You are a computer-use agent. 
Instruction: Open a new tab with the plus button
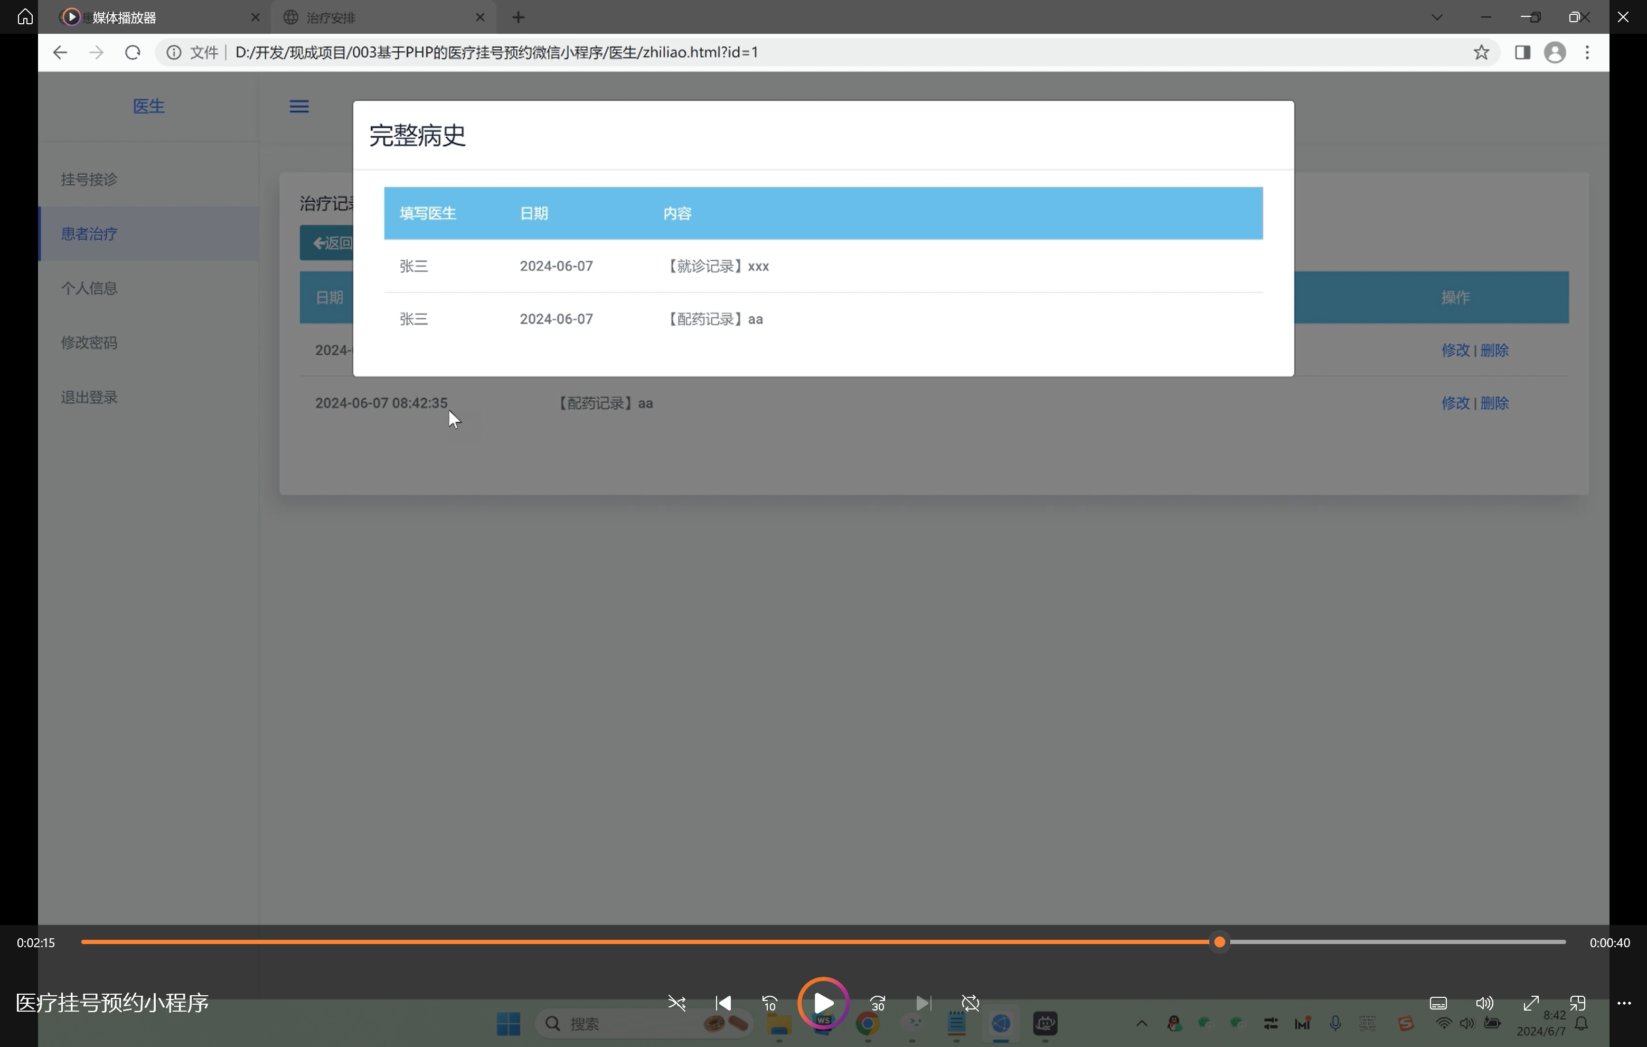coord(519,17)
